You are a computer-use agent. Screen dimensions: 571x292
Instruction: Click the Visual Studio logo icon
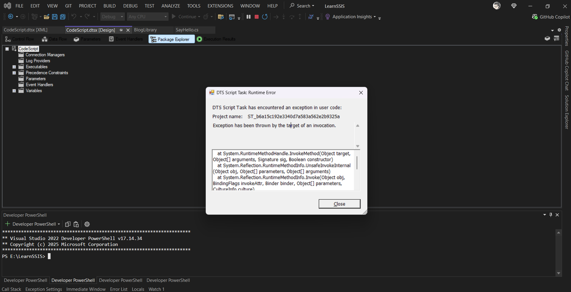click(7, 6)
